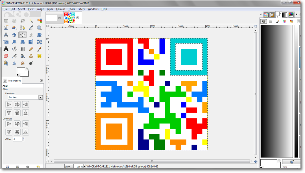The width and height of the screenshot is (305, 173).
Task: Close the QR code image tab
Action: (78, 18)
